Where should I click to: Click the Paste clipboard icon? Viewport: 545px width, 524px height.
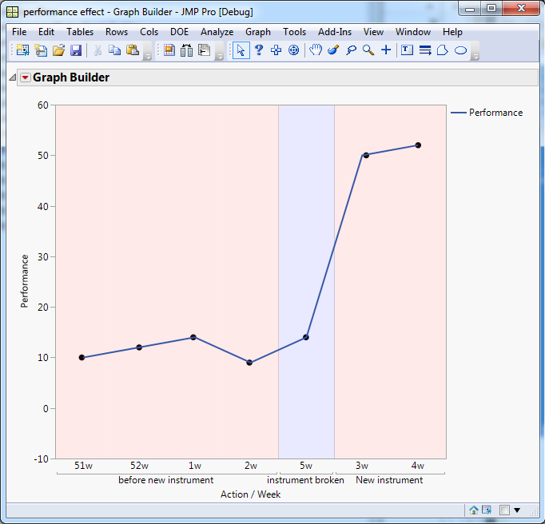133,50
